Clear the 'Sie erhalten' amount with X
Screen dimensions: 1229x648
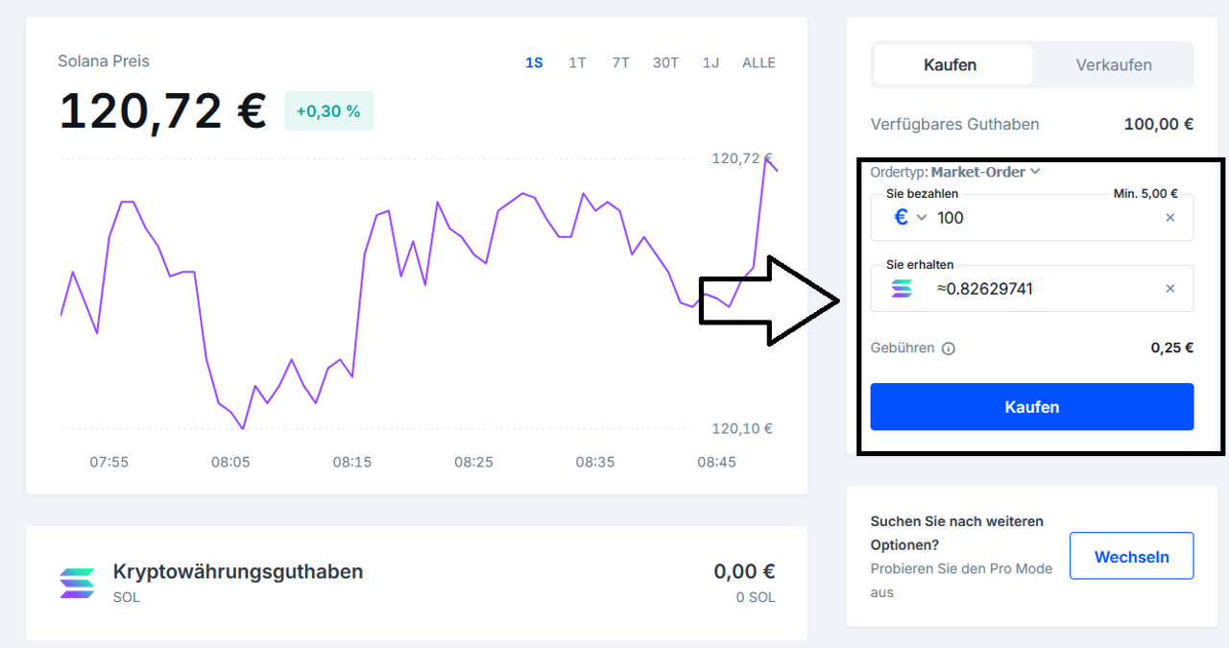pos(1169,289)
